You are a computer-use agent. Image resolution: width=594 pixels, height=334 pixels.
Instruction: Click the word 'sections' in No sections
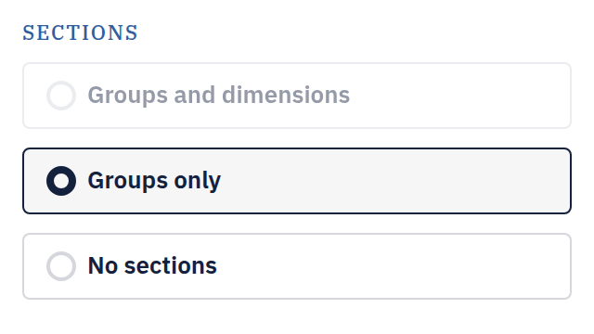171,265
